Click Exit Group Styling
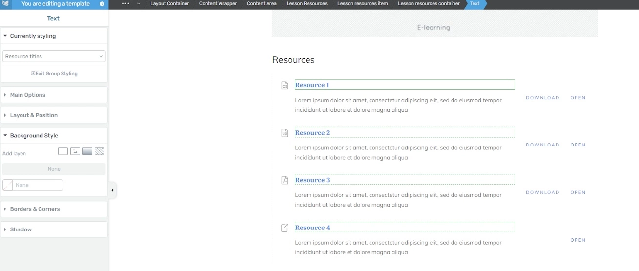Screen dimensions: 639x271 [54, 74]
